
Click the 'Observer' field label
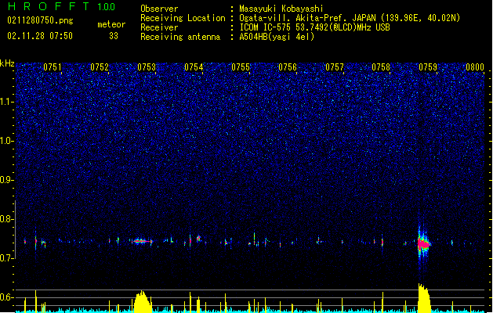click(159, 9)
